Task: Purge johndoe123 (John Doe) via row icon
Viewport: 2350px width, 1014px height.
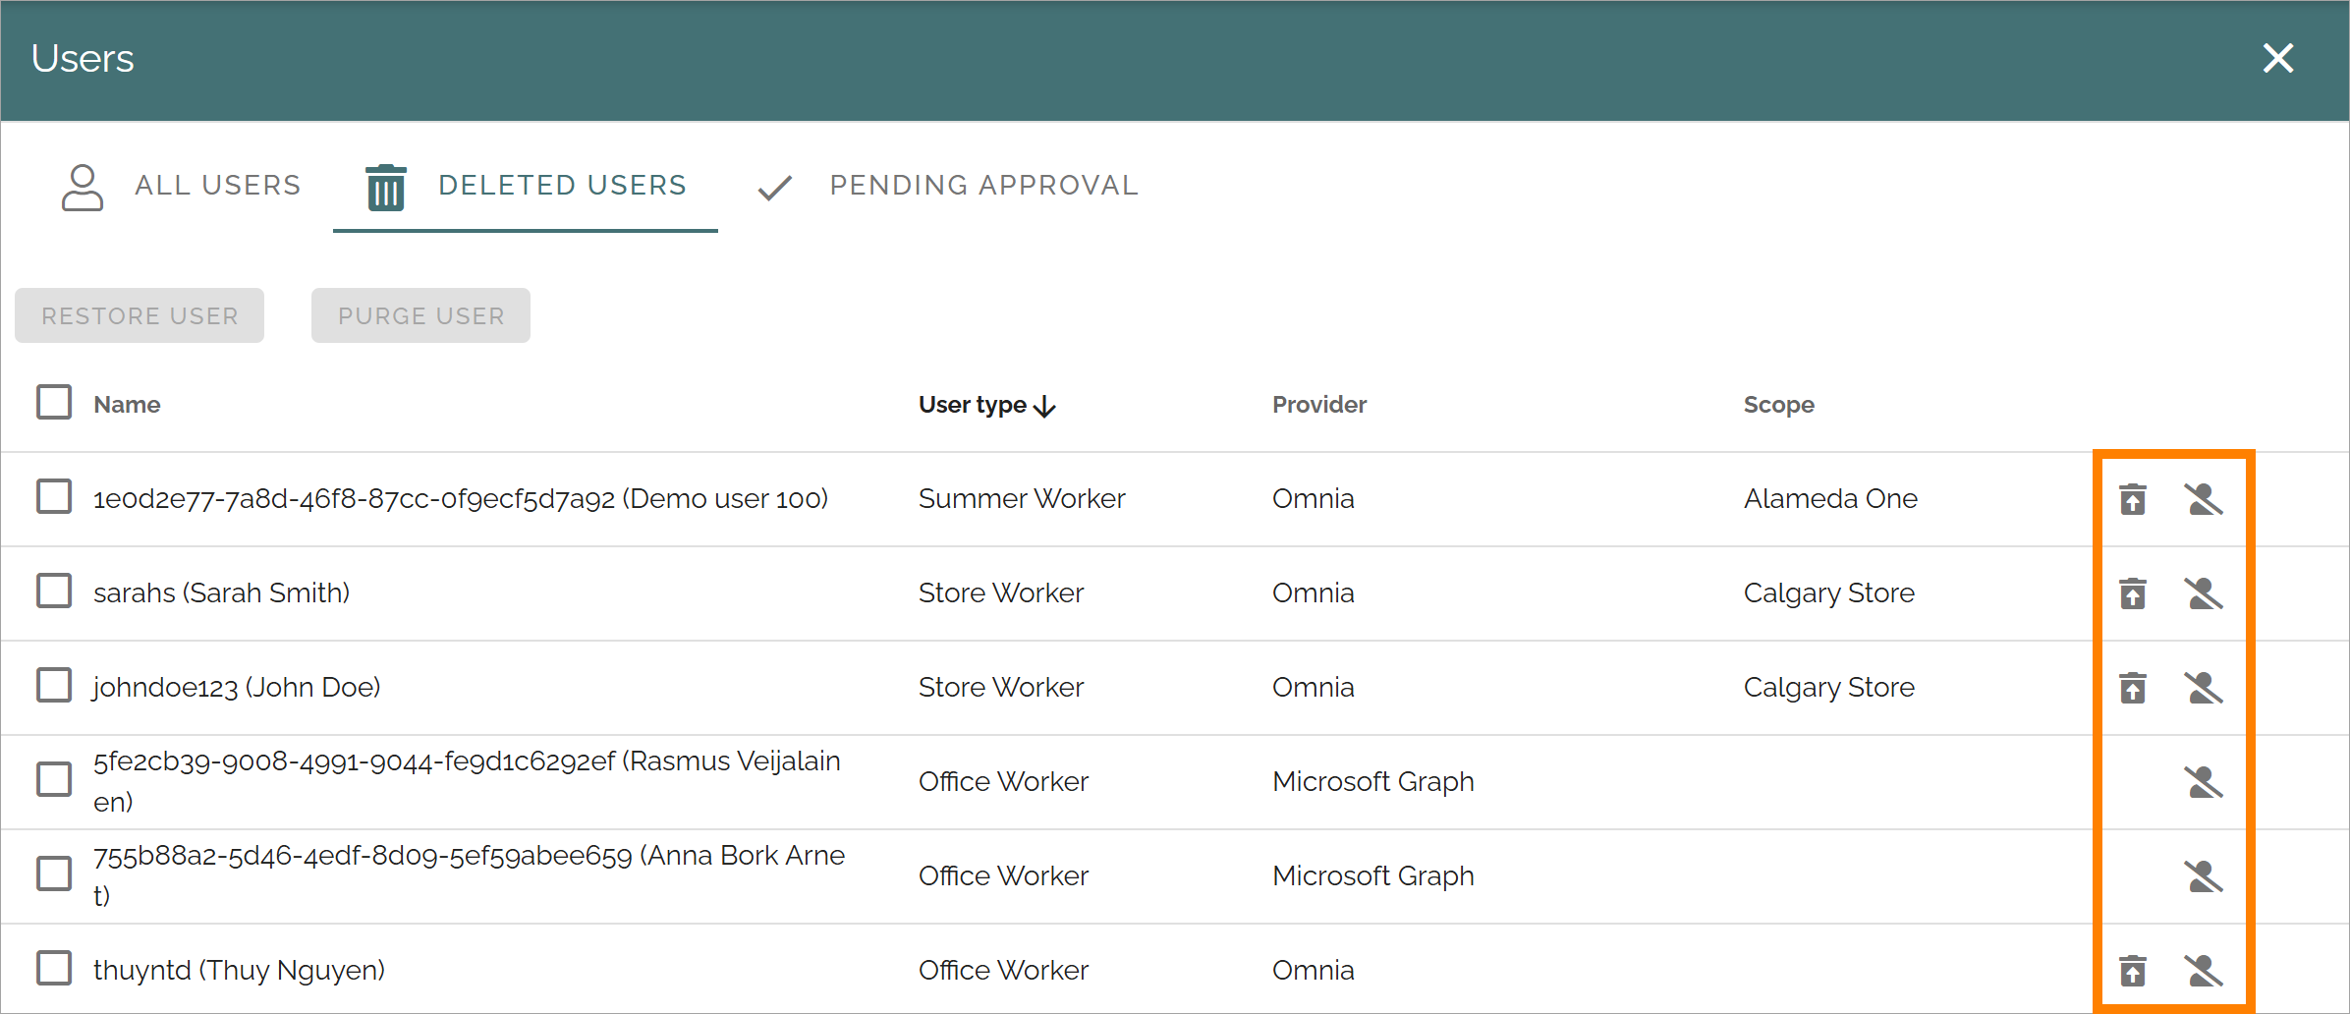Action: coord(2204,688)
